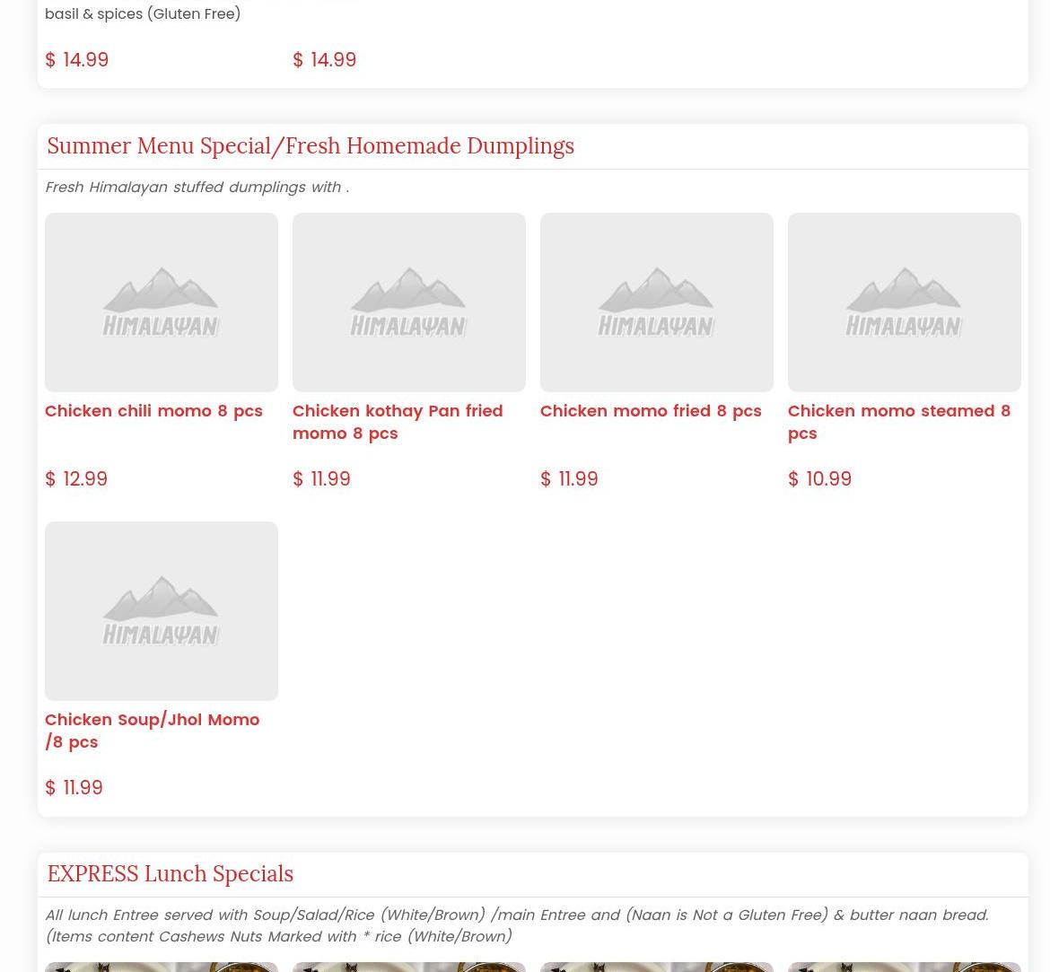
Task: Click the 'All lunch Entree served with' description
Action: [x=516, y=925]
